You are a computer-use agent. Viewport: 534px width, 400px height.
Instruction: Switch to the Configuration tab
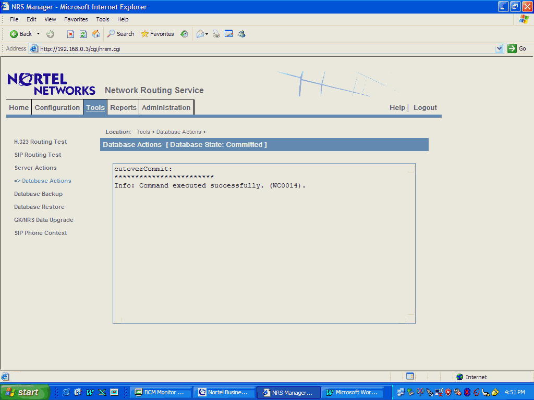(57, 107)
